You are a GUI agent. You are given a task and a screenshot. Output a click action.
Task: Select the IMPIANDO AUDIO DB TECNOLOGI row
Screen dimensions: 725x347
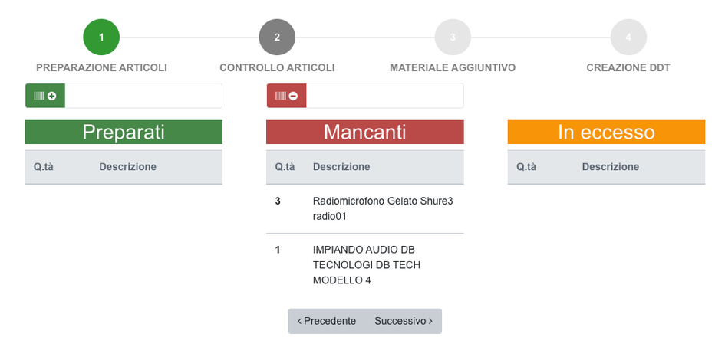coord(365,264)
